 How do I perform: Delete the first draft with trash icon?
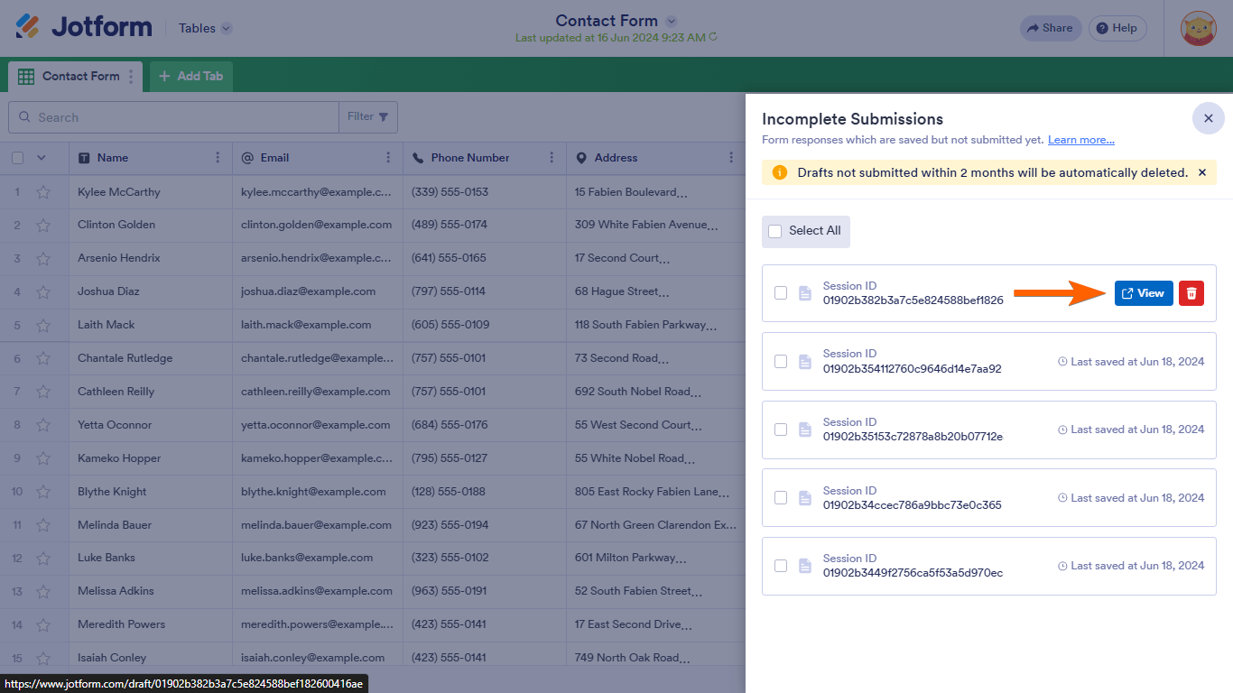1191,292
